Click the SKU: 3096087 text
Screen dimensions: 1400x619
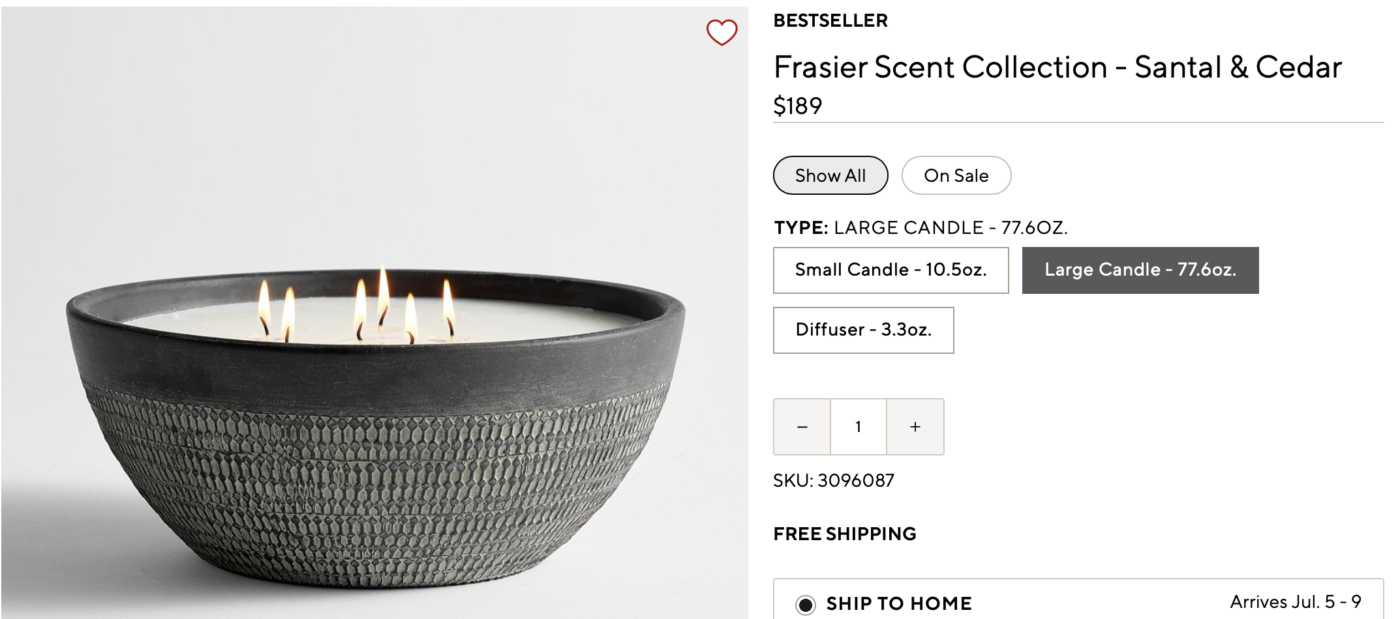833,481
